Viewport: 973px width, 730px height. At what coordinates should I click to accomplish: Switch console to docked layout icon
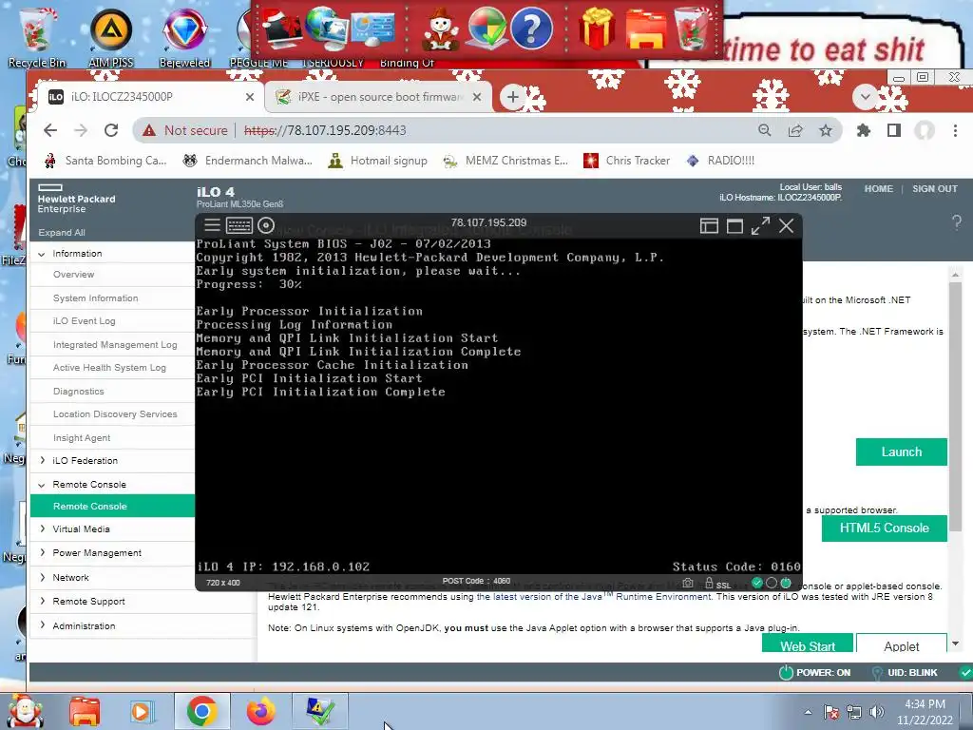[709, 226]
